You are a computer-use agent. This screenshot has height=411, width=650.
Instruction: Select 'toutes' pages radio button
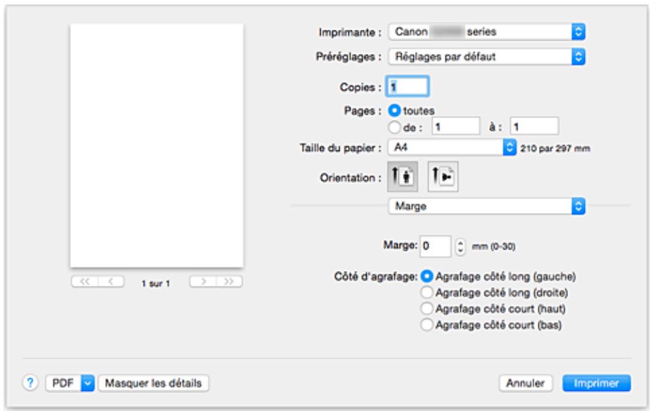(x=393, y=110)
